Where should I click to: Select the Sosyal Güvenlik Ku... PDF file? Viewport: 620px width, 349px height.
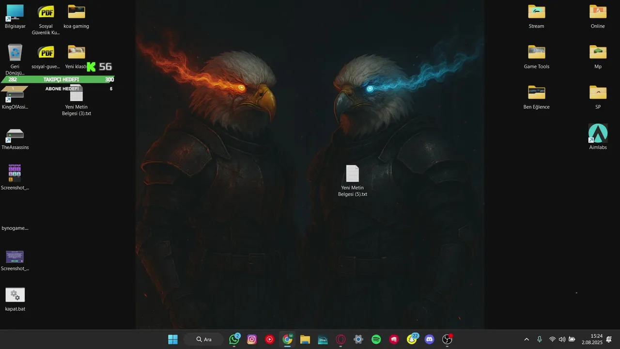pos(46,19)
